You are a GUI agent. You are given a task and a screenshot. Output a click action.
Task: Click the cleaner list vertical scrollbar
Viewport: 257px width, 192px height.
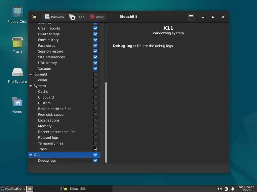click(x=106, y=122)
